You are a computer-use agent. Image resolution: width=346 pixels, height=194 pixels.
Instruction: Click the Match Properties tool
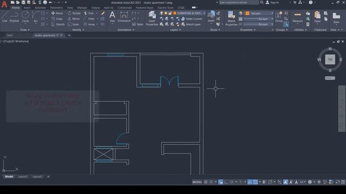[x=231, y=18]
